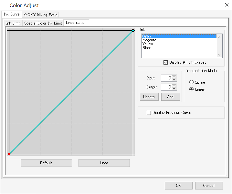Image resolution: width=232 pixels, height=194 pixels.
Task: Decrease the Input value with down arrow
Action: click(174, 80)
